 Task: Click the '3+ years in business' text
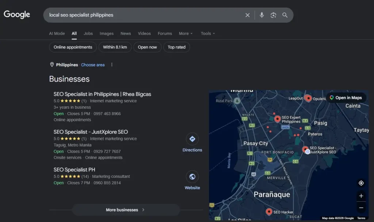click(72, 107)
